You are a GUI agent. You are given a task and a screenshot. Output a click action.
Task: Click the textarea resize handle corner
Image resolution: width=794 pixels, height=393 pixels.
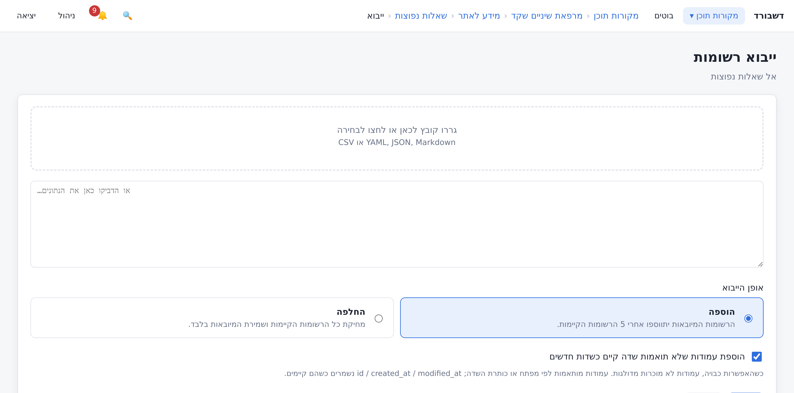coord(760,264)
